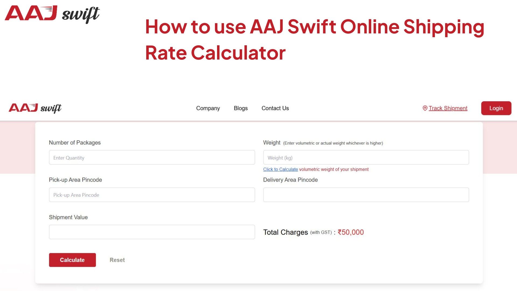Click the ₹50,000 total charges amount
The image size is (517, 291).
click(x=351, y=232)
